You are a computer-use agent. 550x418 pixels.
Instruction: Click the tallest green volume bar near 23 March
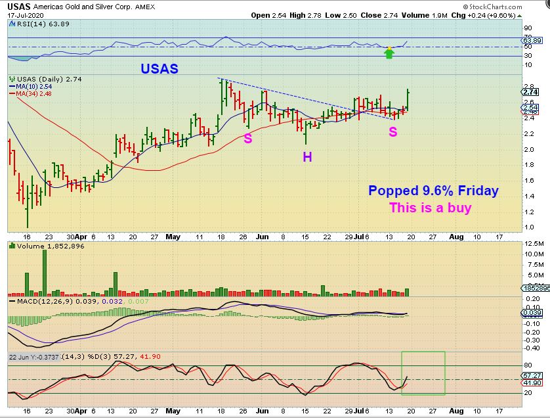point(45,273)
